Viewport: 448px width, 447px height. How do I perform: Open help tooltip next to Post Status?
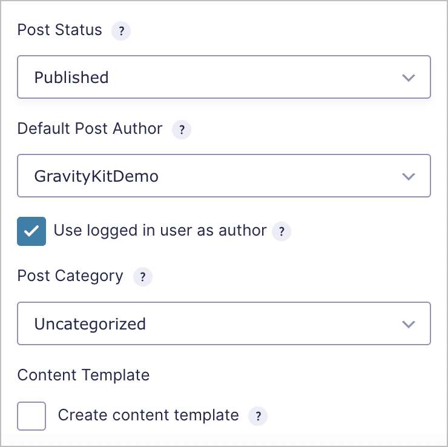(x=121, y=30)
